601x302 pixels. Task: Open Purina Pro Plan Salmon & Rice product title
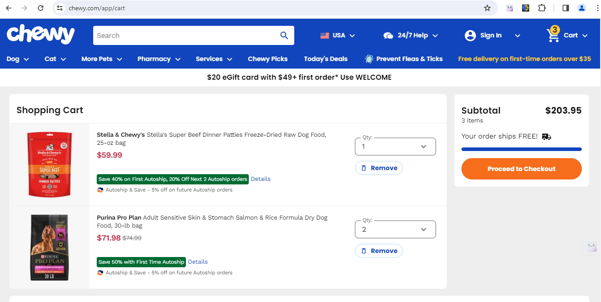212,222
